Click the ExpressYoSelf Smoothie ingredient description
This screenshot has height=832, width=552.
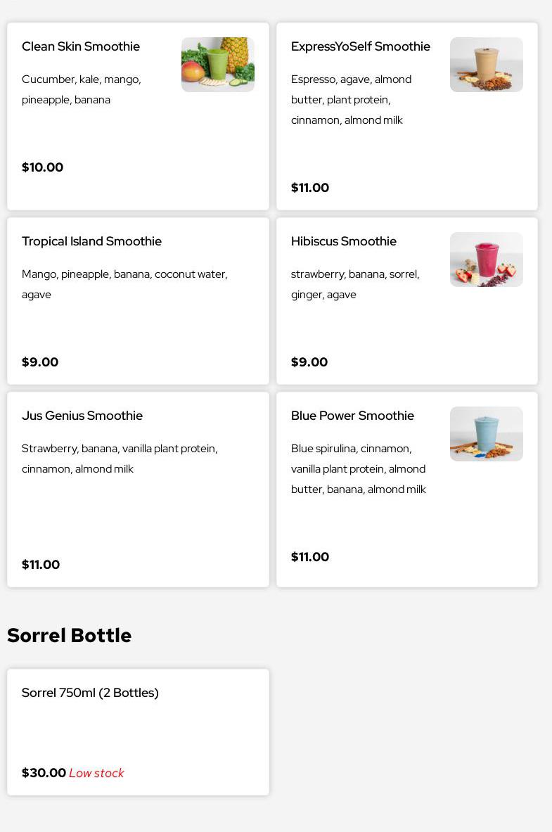click(x=351, y=99)
